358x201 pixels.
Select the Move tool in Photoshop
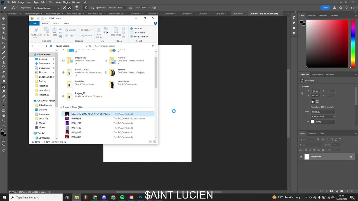click(4, 19)
